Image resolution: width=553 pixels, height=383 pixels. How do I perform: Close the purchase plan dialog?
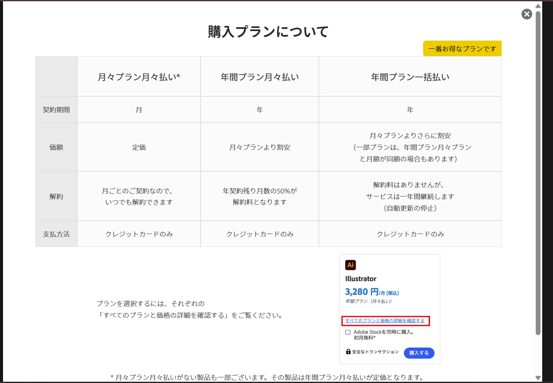[x=527, y=14]
